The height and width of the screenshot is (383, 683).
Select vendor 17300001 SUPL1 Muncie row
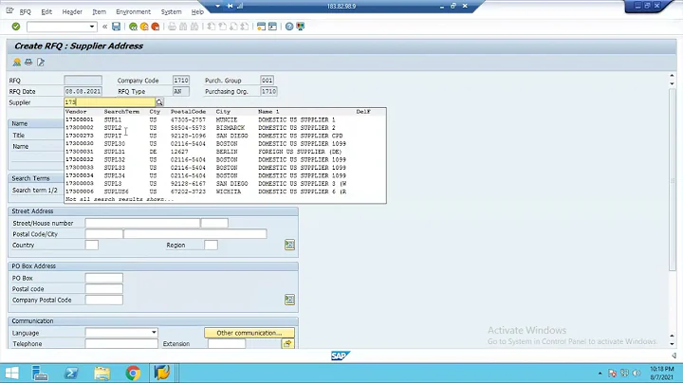(x=225, y=119)
